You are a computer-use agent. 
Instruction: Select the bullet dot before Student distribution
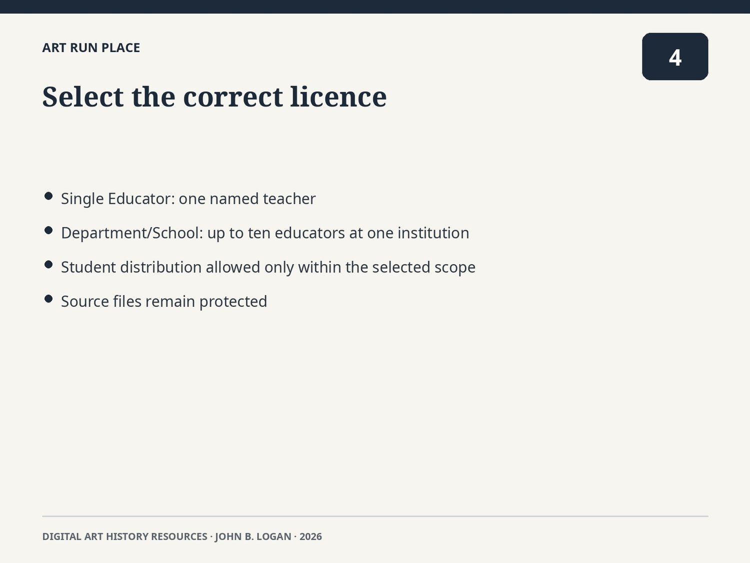point(48,264)
